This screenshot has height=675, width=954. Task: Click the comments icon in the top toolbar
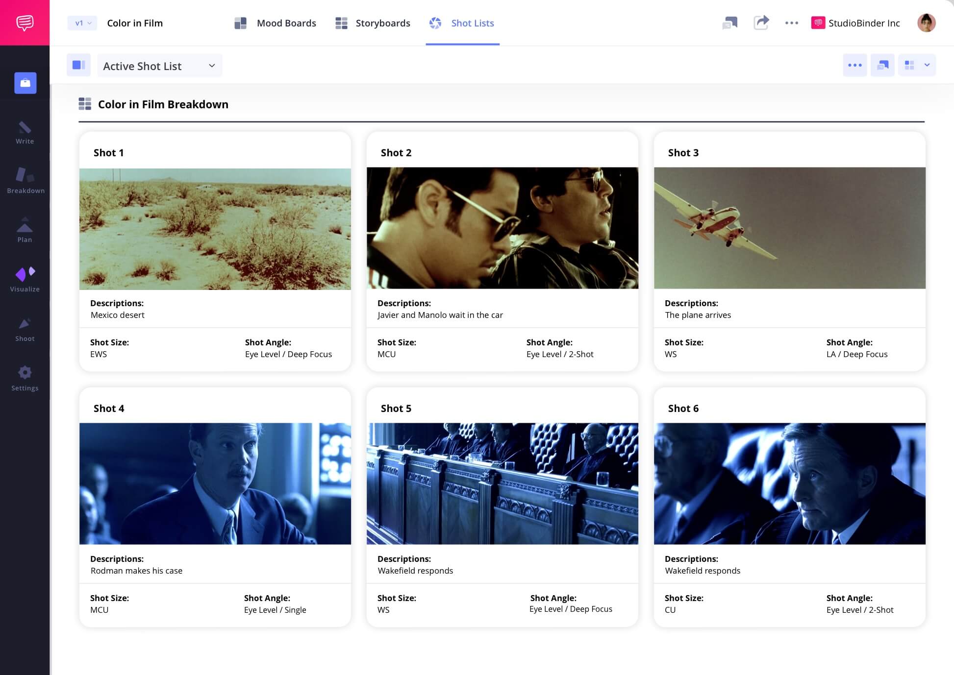[730, 23]
